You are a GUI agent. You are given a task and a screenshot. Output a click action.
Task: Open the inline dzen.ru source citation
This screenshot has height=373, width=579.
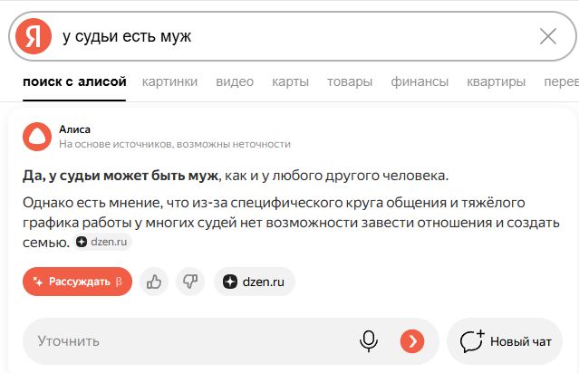tap(104, 243)
